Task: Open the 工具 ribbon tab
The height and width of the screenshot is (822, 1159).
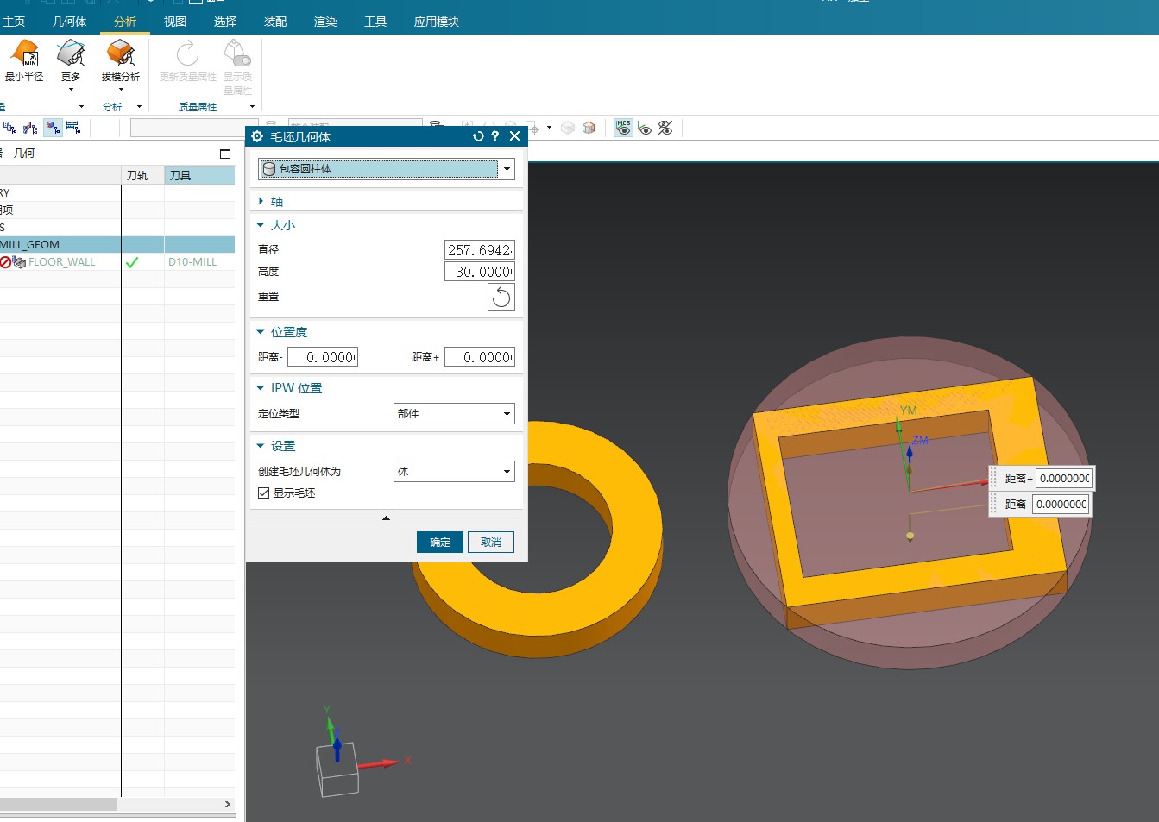Action: pos(375,22)
